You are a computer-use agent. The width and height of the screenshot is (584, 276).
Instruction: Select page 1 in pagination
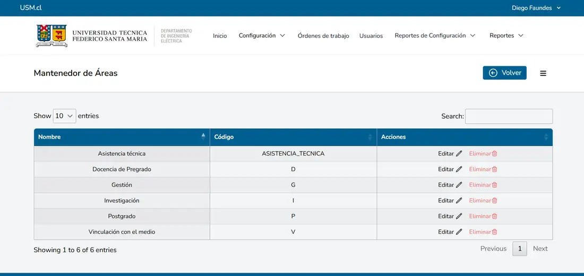click(520, 248)
